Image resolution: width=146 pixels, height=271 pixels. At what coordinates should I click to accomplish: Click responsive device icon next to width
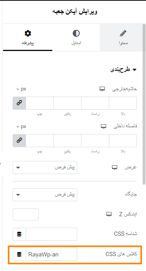point(115,167)
